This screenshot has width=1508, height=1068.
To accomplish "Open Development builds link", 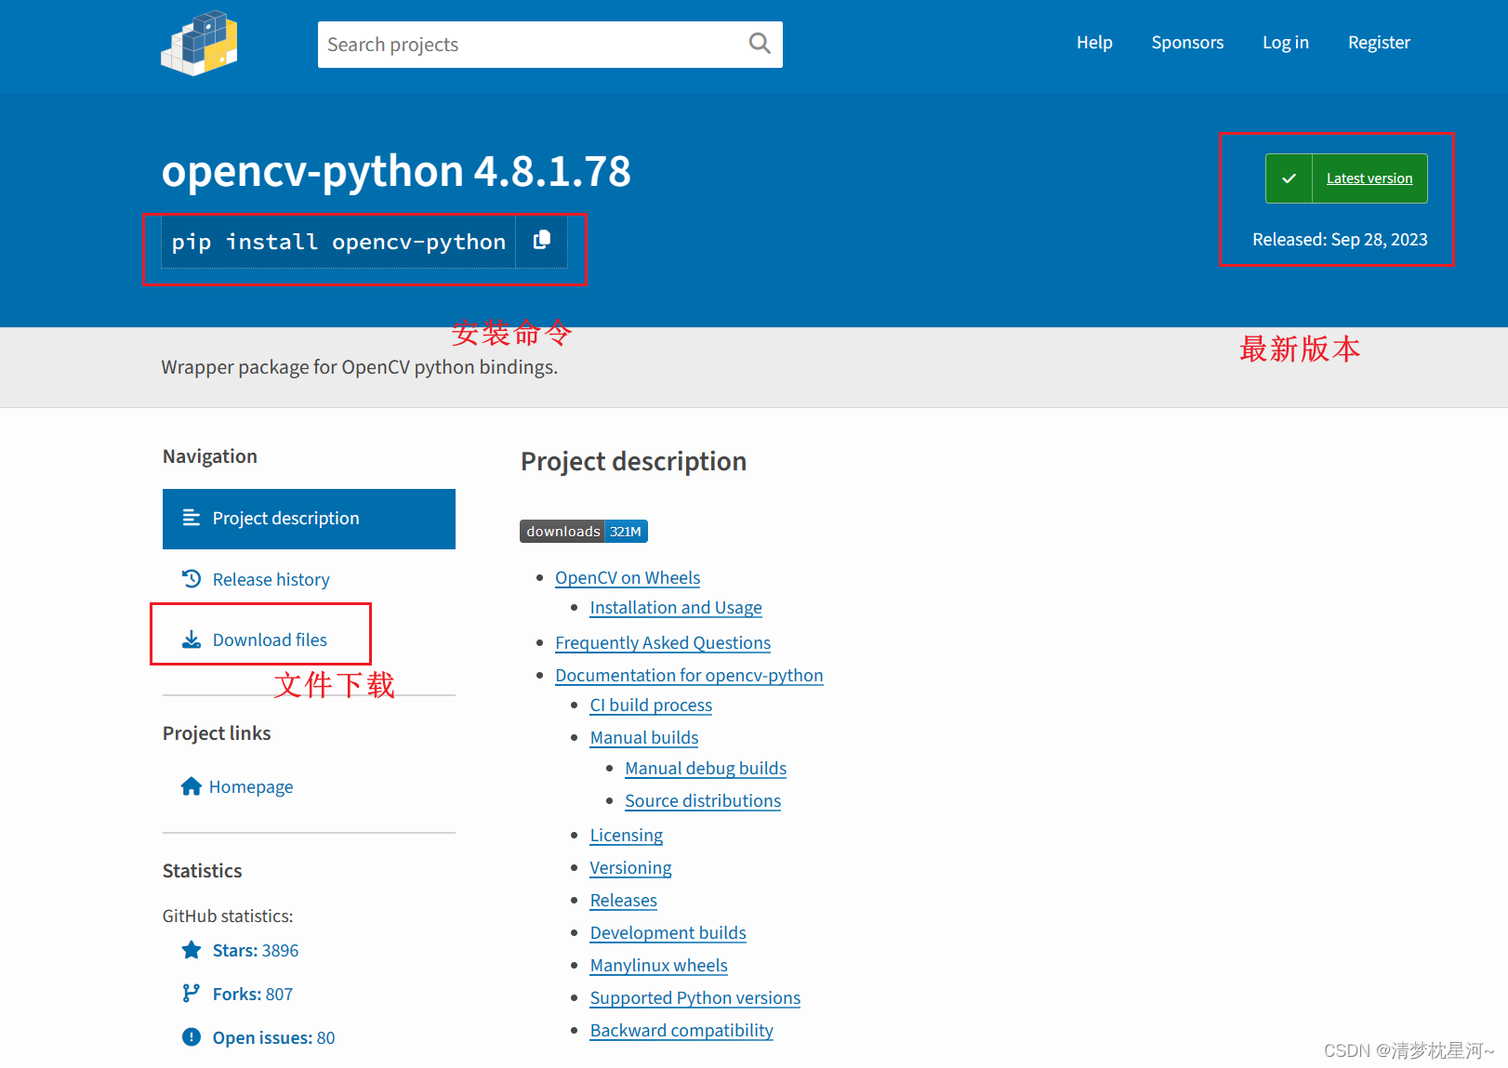I will (668, 933).
